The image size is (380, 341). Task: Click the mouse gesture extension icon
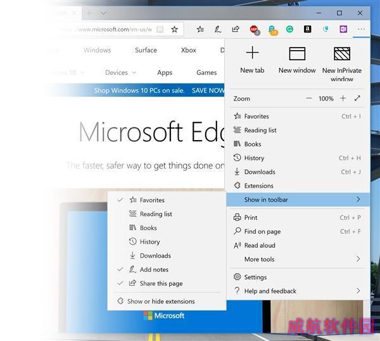pyautogui.click(x=326, y=29)
